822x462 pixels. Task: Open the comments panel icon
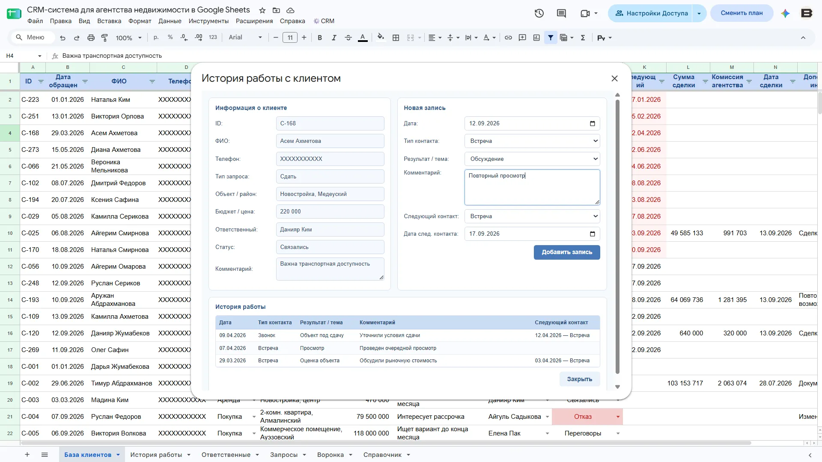(x=561, y=13)
